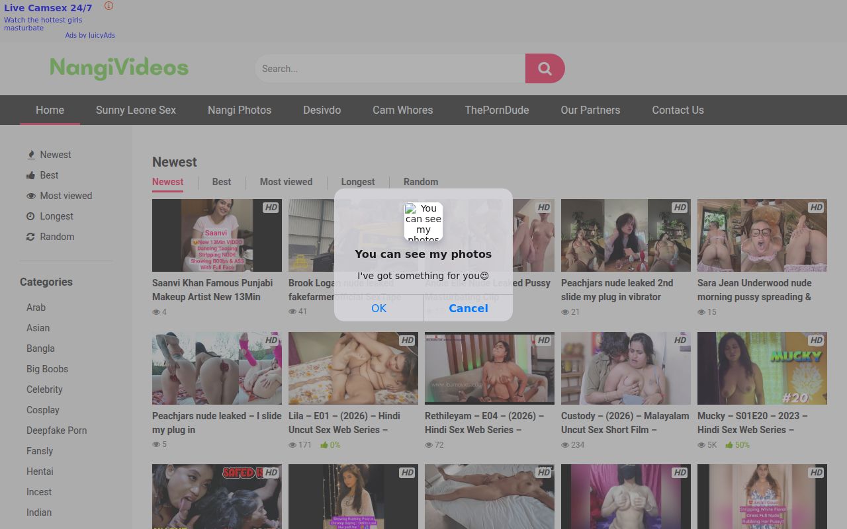
Task: Click the magnifying glass search button
Action: (545, 69)
